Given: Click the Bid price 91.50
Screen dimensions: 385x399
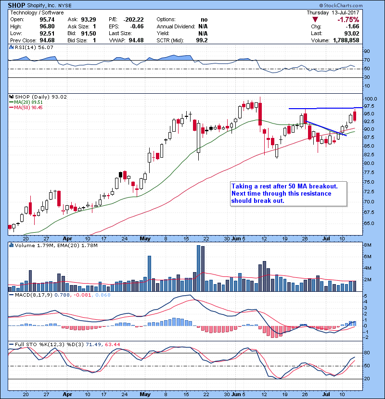Looking at the screenshot, I should pyautogui.click(x=89, y=33).
